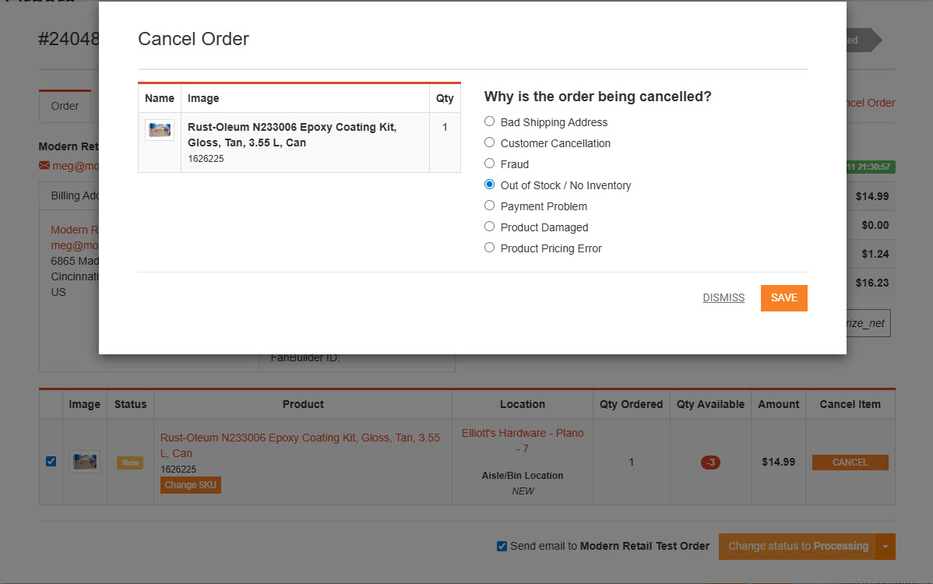
Task: Click SKU 1626225 in the dialog table
Action: click(x=206, y=159)
